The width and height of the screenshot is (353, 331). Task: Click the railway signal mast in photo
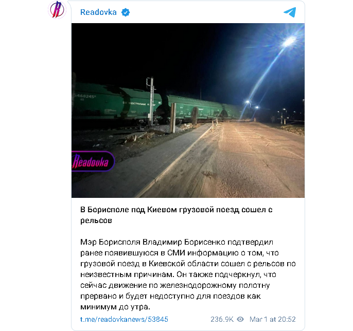pos(151,100)
